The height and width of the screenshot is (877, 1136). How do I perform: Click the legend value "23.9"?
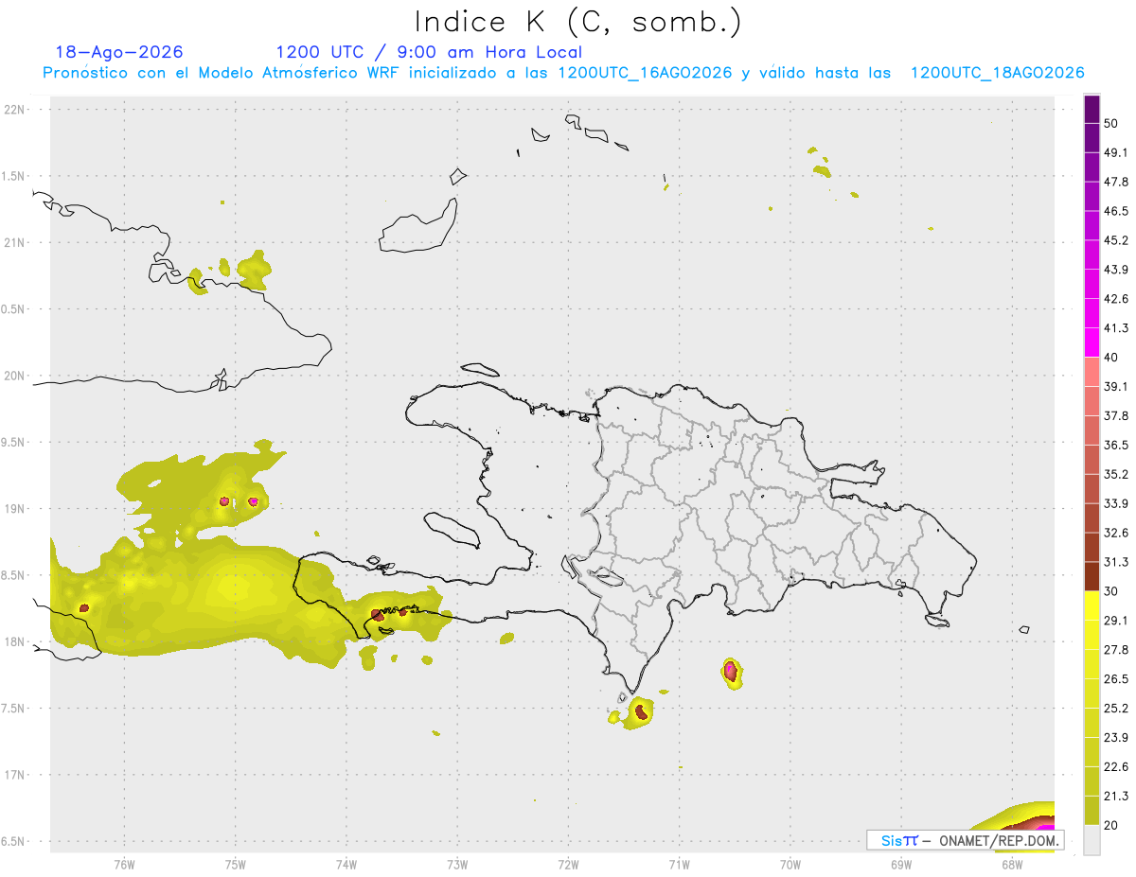coord(1115,738)
